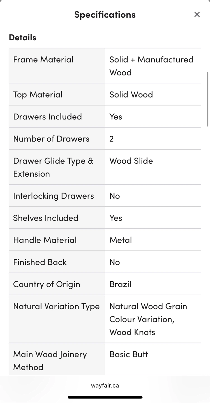210x403 pixels.
Task: Tap the Solid + Manufactured Wood value
Action: [x=151, y=66]
